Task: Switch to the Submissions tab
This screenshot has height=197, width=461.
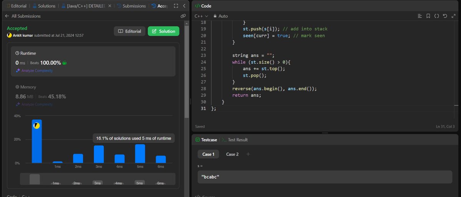Action: (x=131, y=6)
